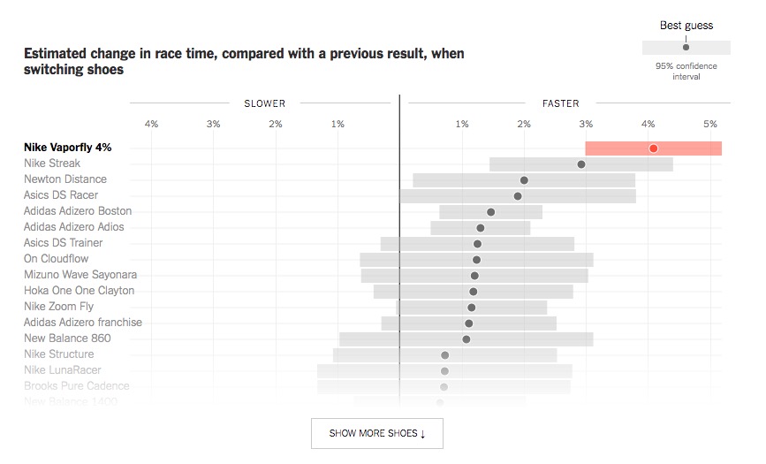Click the Nike Zoom Fly dot
This screenshot has height=464, width=766.
(x=472, y=308)
